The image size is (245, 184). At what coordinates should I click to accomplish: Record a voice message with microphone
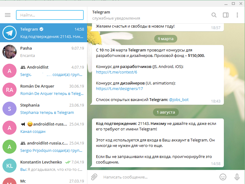[x=237, y=177]
